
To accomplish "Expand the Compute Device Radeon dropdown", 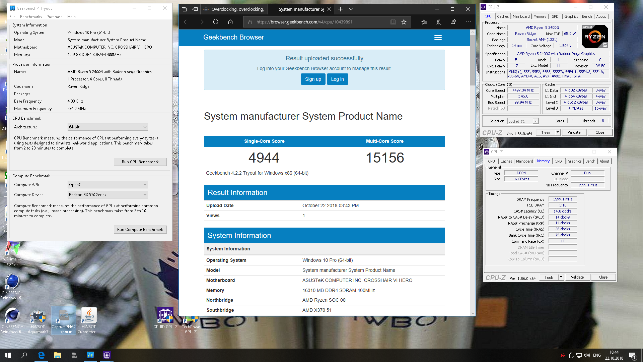I will click(x=108, y=195).
